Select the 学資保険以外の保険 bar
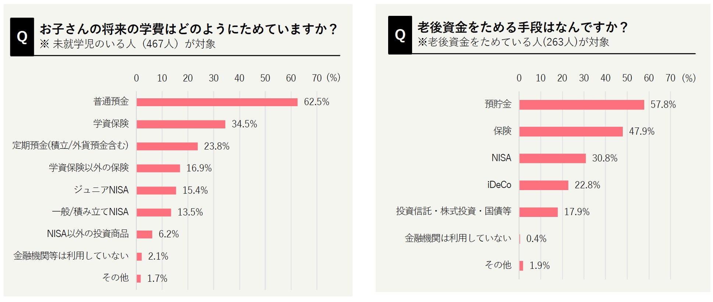 coord(158,168)
